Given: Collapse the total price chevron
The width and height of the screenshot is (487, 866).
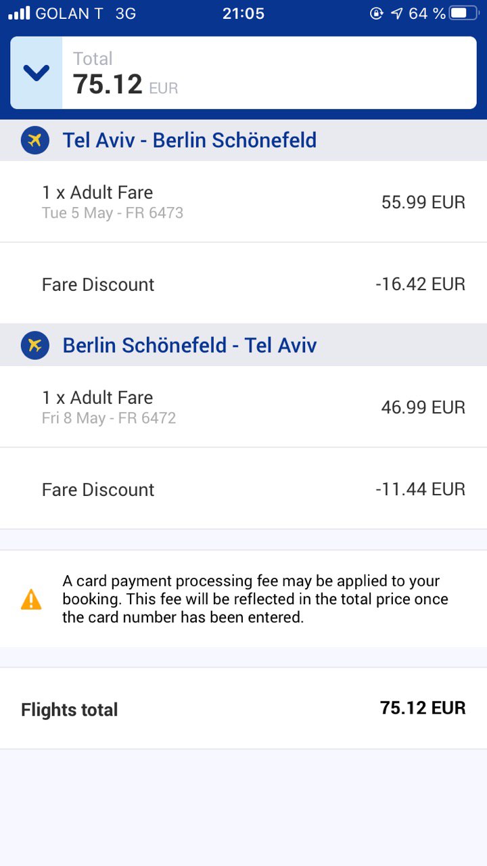Looking at the screenshot, I should (36, 72).
